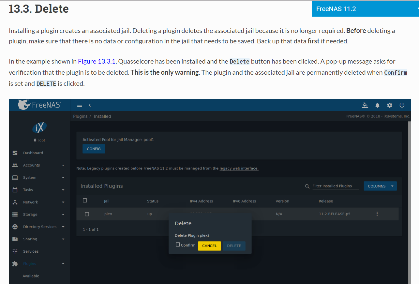Click Network topology icon

coord(15,202)
